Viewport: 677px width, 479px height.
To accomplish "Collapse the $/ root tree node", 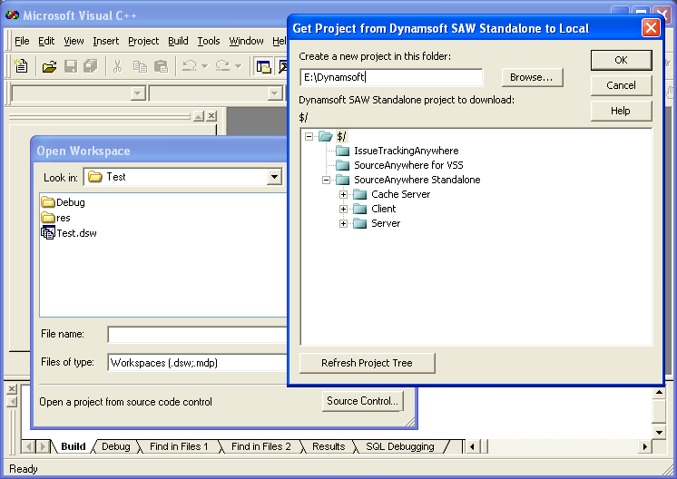I will pos(309,137).
